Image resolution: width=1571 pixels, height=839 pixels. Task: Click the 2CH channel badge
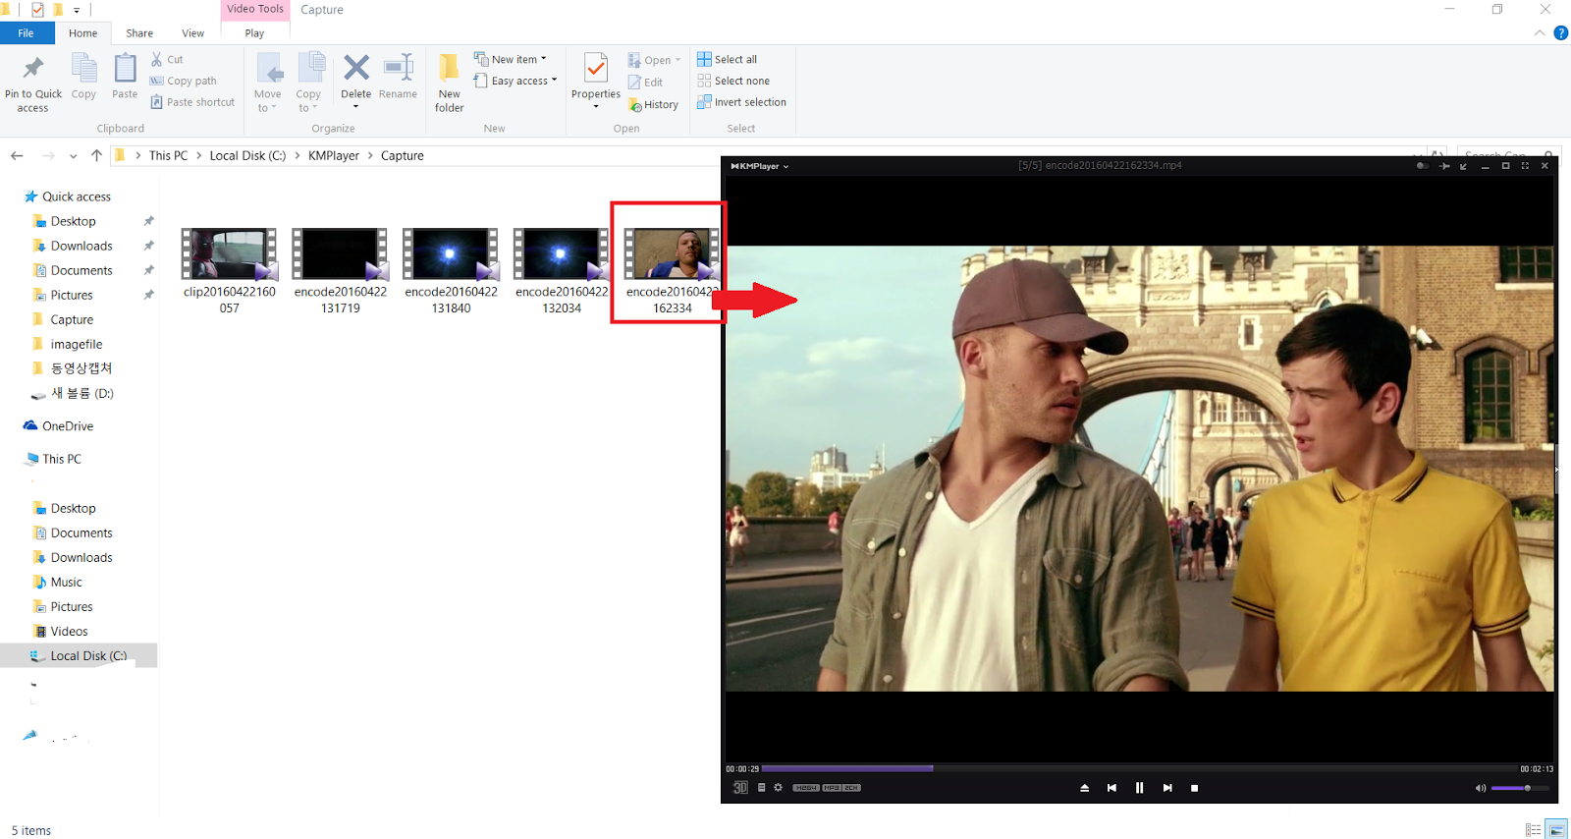pos(851,788)
